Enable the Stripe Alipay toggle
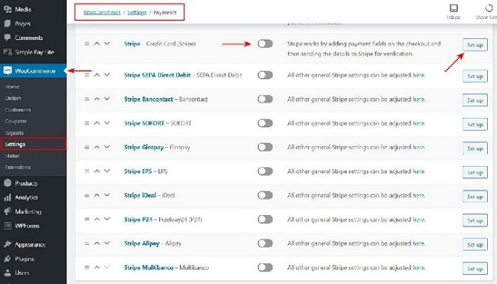 click(x=265, y=243)
